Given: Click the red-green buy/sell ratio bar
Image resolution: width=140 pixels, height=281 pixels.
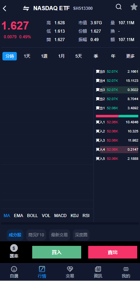Looking at the screenshot, I should tap(117, 116).
